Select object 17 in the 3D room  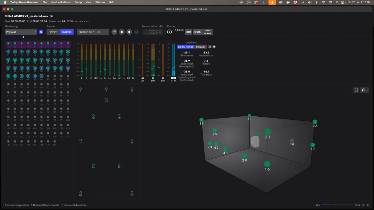click(x=313, y=145)
